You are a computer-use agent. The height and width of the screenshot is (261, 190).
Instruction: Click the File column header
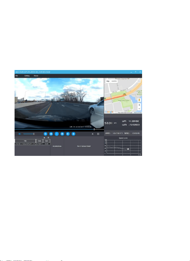(25, 141)
